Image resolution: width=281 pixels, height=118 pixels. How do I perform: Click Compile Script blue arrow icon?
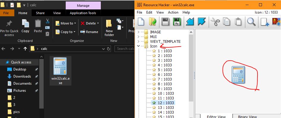[x=190, y=22]
